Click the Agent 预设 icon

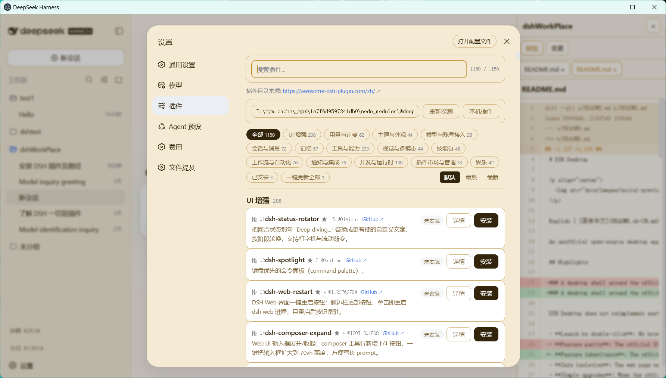click(x=162, y=126)
